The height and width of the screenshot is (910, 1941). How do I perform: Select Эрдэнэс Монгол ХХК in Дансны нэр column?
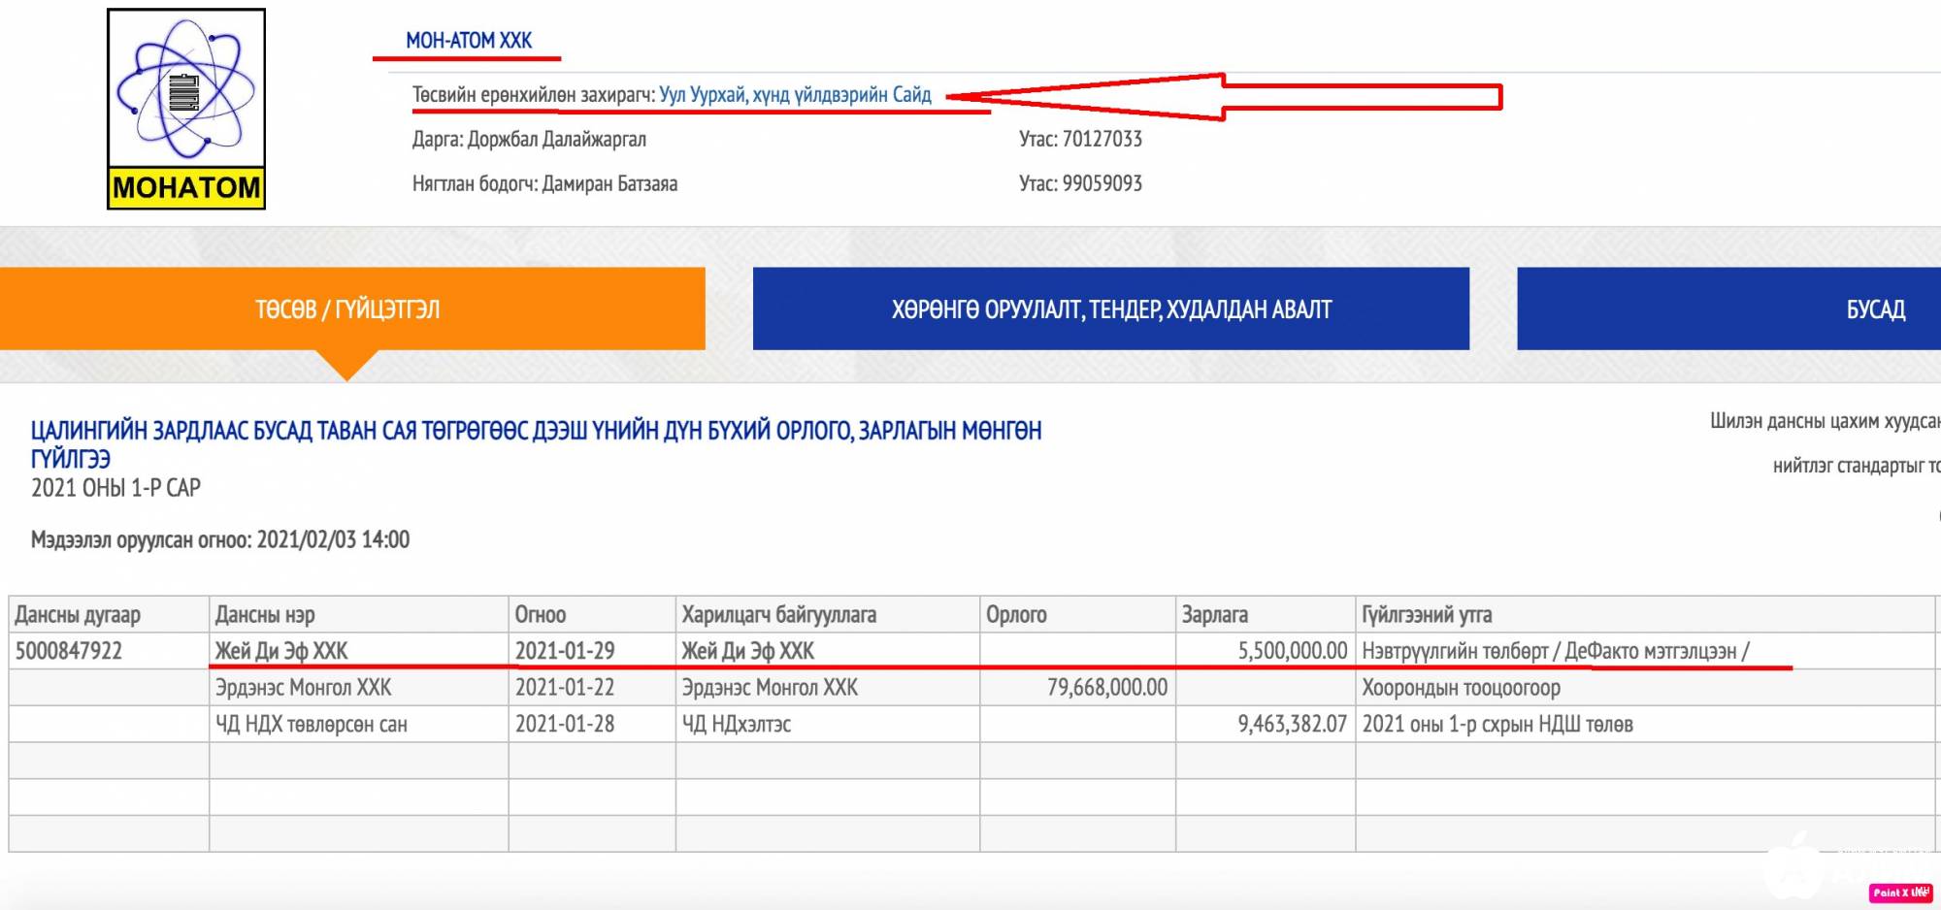[x=359, y=688]
